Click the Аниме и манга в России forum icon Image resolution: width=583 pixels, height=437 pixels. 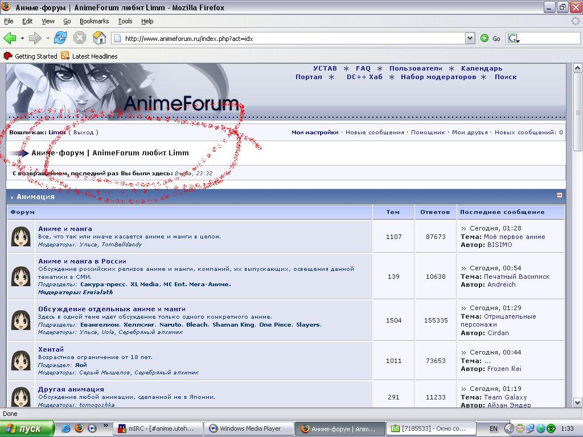click(x=21, y=276)
